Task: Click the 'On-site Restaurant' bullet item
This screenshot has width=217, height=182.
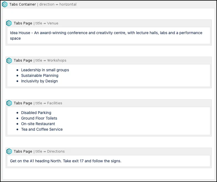Action: [38, 124]
